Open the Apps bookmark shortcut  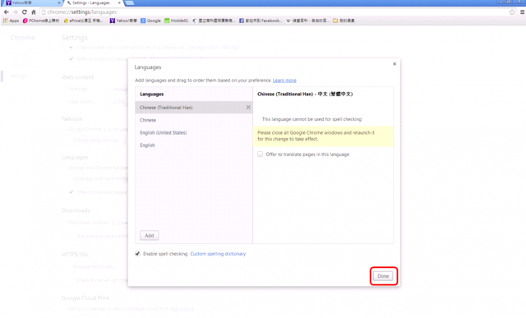11,21
